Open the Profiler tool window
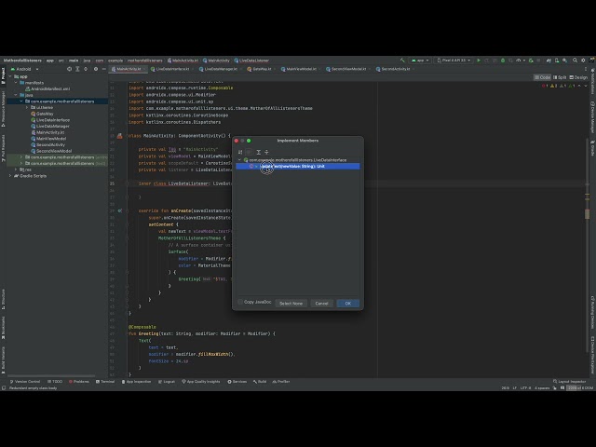This screenshot has width=596, height=447. pyautogui.click(x=281, y=381)
